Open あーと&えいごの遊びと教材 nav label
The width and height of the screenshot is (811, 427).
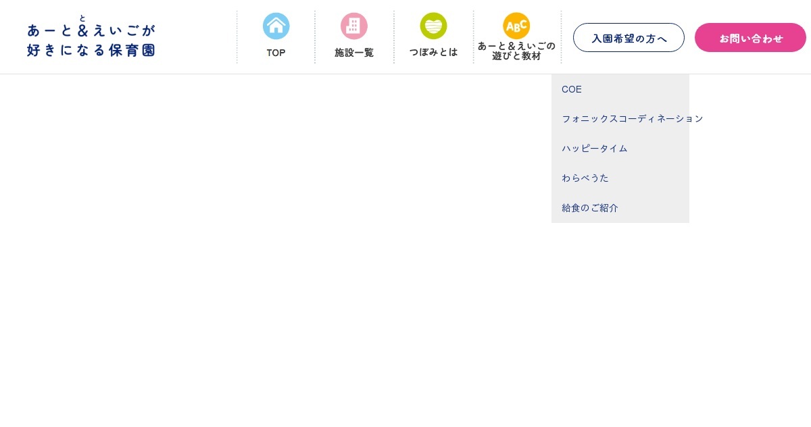[516, 51]
